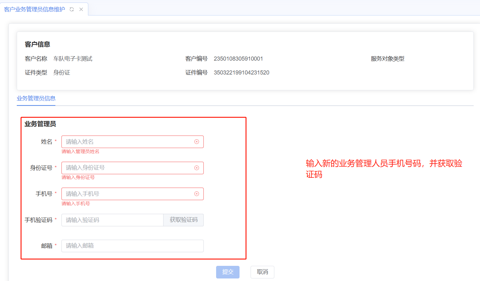Click the customer name 车队电子卡测试
Screen dimensions: 480x281
73,59
